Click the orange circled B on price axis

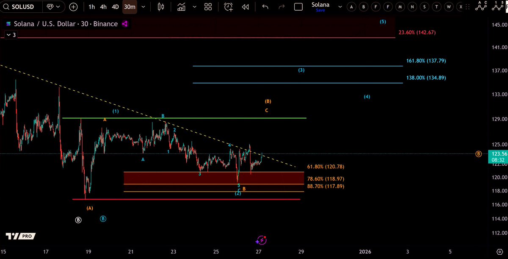(x=478, y=154)
